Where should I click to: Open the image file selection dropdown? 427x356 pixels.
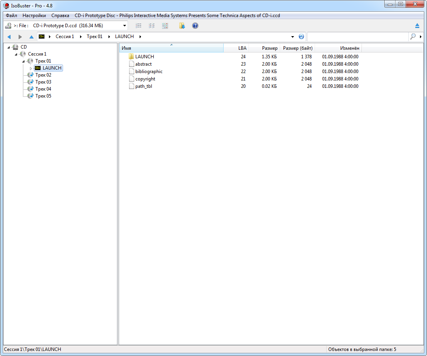[x=124, y=26]
